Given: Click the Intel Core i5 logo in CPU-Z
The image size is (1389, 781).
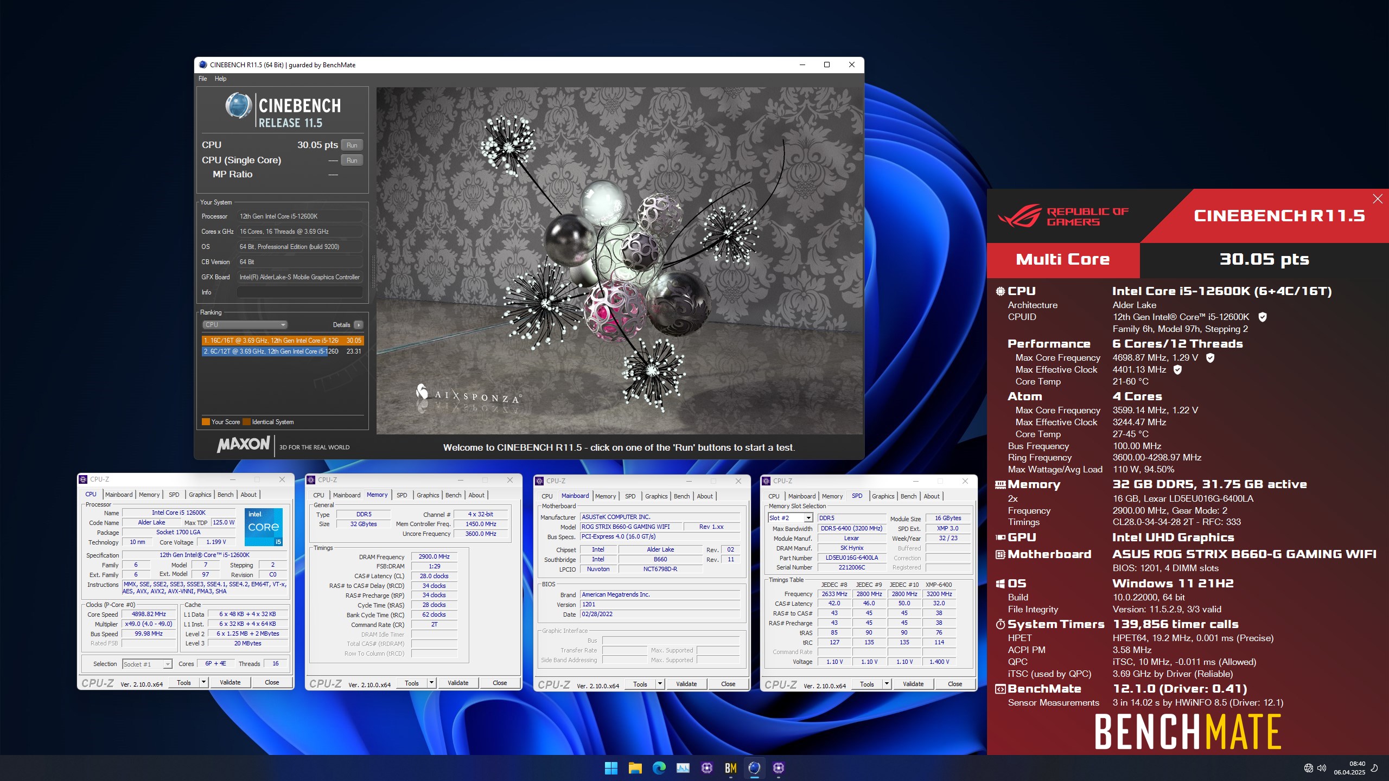Looking at the screenshot, I should [x=264, y=527].
